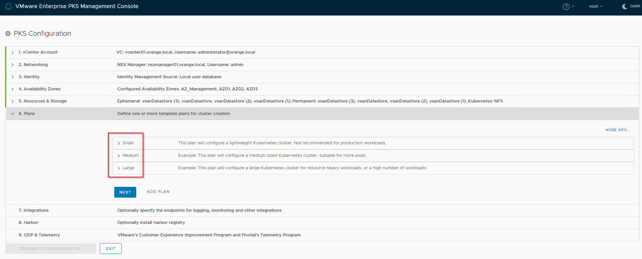Expand the 5. Resources & Storage chevron
Image resolution: width=642 pixels, height=259 pixels.
tap(13, 101)
